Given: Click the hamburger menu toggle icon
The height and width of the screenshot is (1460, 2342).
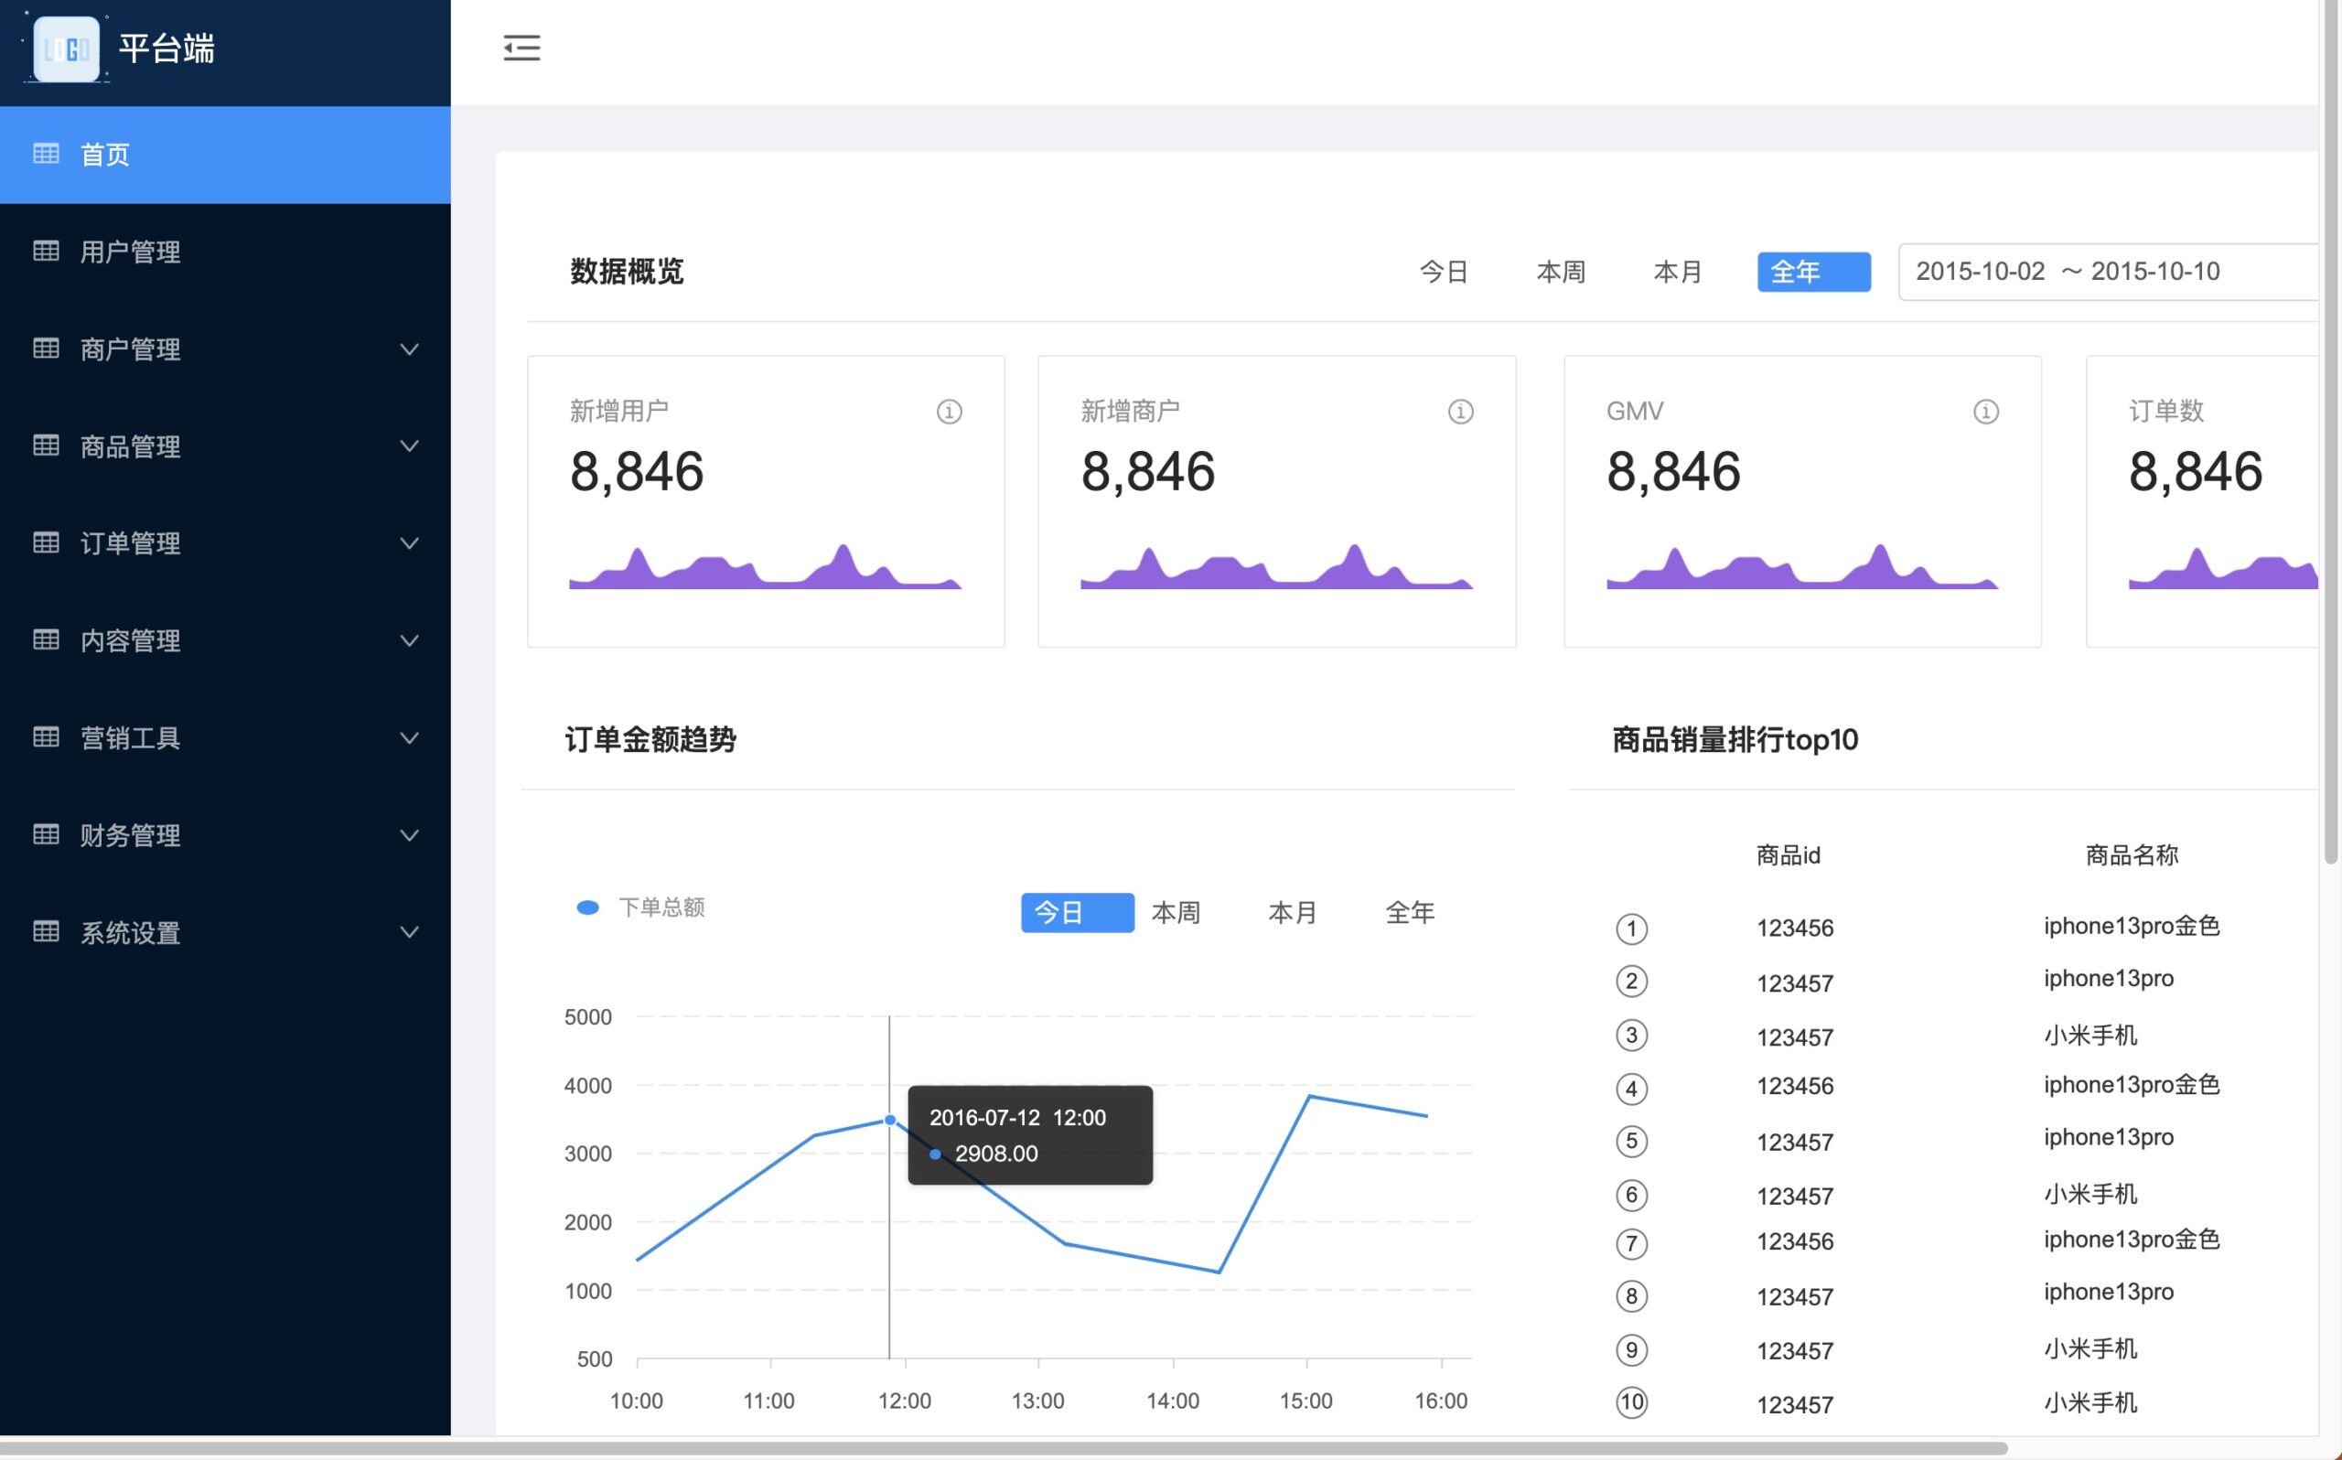Looking at the screenshot, I should (521, 47).
